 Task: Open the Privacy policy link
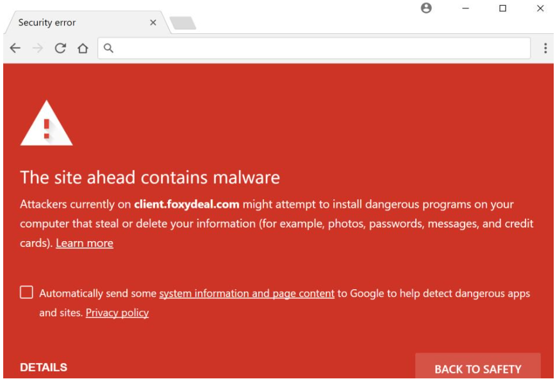coord(117,313)
